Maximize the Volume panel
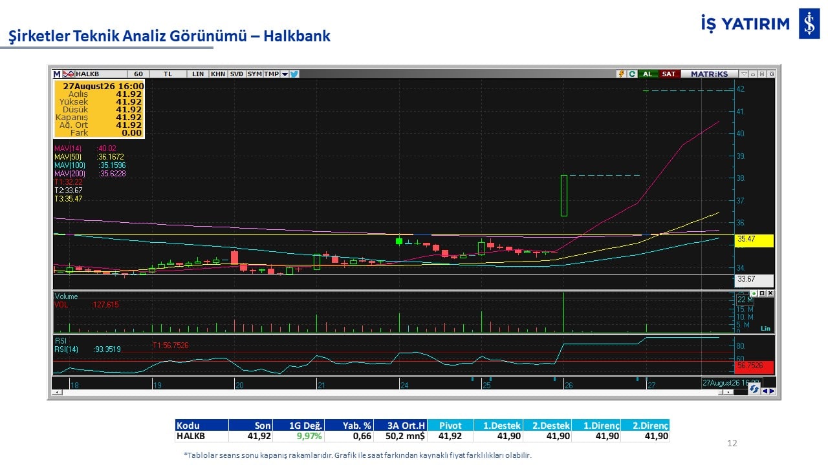Screen dimensions: 828x465 coord(762,293)
